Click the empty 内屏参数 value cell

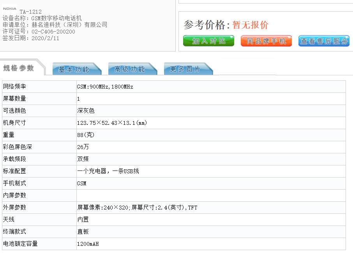pyautogui.click(x=210, y=195)
